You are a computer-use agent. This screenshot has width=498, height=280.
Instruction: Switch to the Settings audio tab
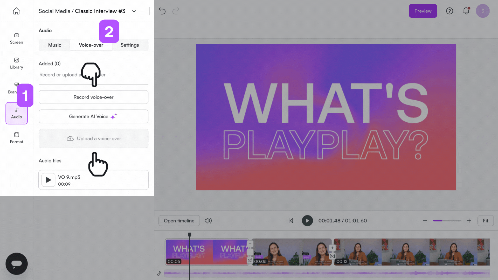click(x=130, y=45)
